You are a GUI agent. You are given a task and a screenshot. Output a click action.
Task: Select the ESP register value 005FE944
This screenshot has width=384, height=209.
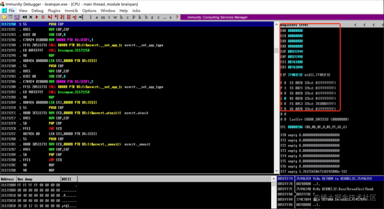pyautogui.click(x=295, y=51)
